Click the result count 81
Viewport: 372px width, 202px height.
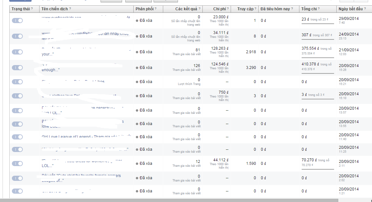coord(198,50)
